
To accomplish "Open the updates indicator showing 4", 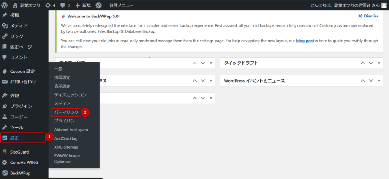I will point(50,5).
